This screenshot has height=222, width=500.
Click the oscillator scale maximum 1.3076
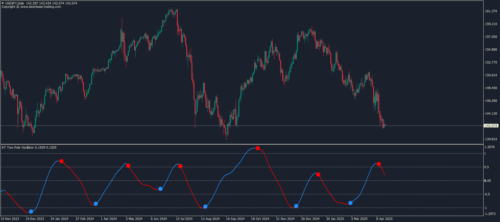click(489, 147)
